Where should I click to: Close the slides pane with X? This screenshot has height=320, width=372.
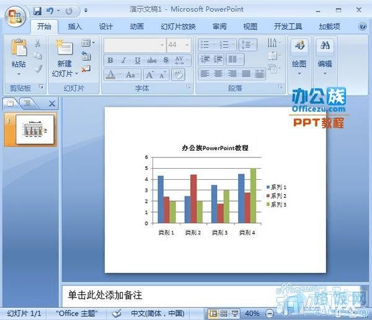pos(52,104)
